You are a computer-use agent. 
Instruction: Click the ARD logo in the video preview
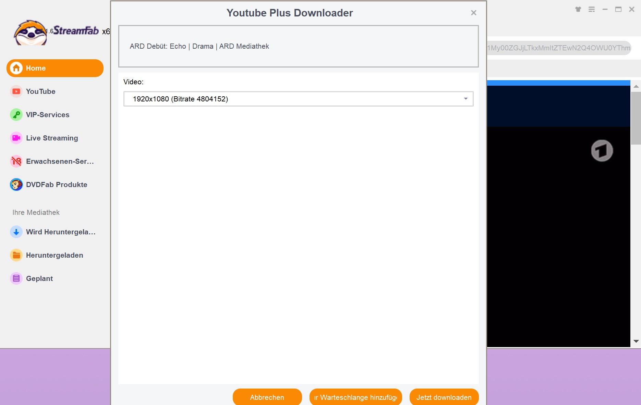tap(602, 150)
